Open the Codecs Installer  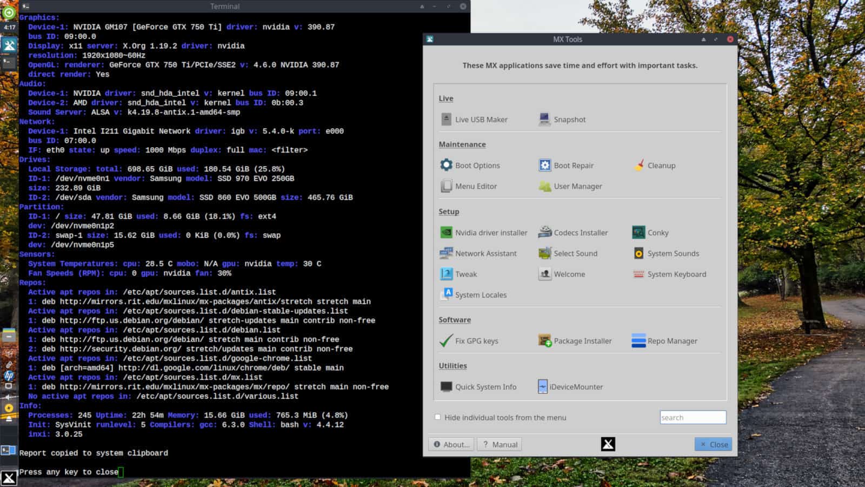(x=573, y=233)
